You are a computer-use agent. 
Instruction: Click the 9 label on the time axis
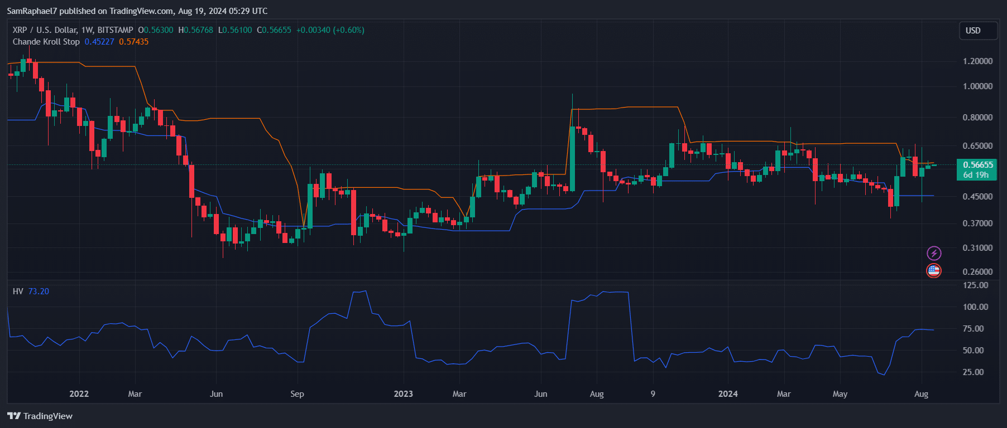(x=653, y=394)
